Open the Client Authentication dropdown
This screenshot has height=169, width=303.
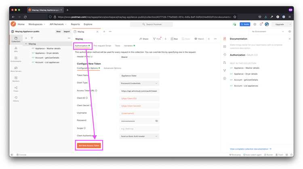pyautogui.click(x=139, y=136)
